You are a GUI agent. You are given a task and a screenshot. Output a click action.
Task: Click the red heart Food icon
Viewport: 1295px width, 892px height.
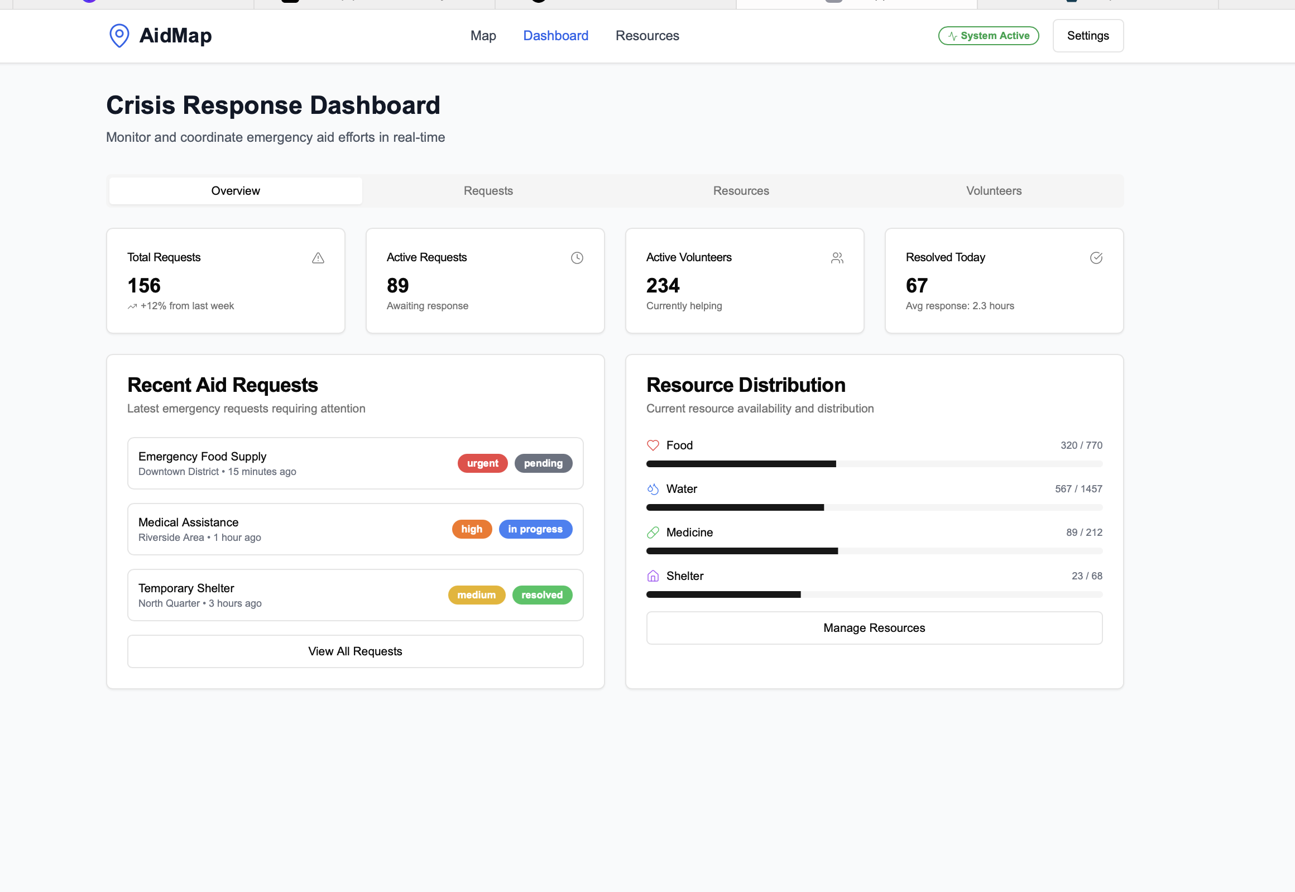click(x=653, y=445)
